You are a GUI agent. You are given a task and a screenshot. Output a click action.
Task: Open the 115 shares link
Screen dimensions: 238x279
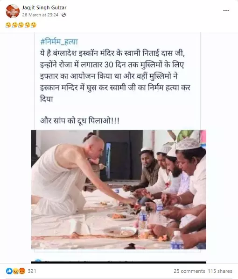[x=220, y=271]
